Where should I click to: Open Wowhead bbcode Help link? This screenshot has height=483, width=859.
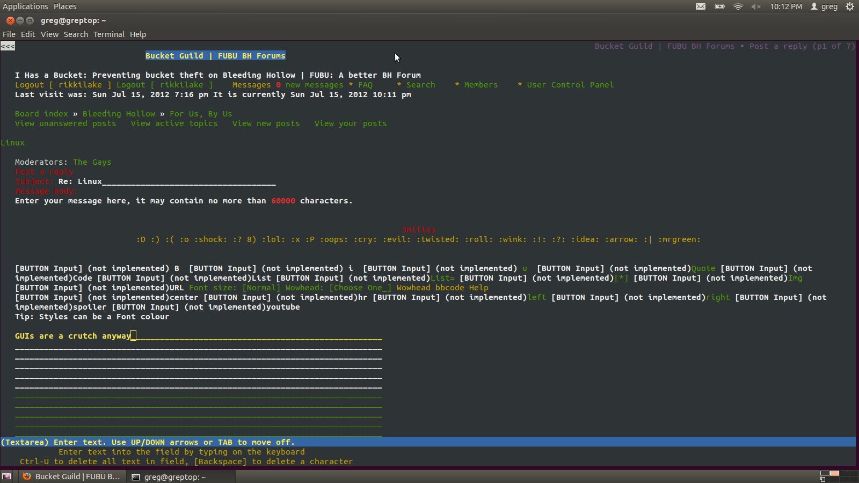click(x=442, y=288)
